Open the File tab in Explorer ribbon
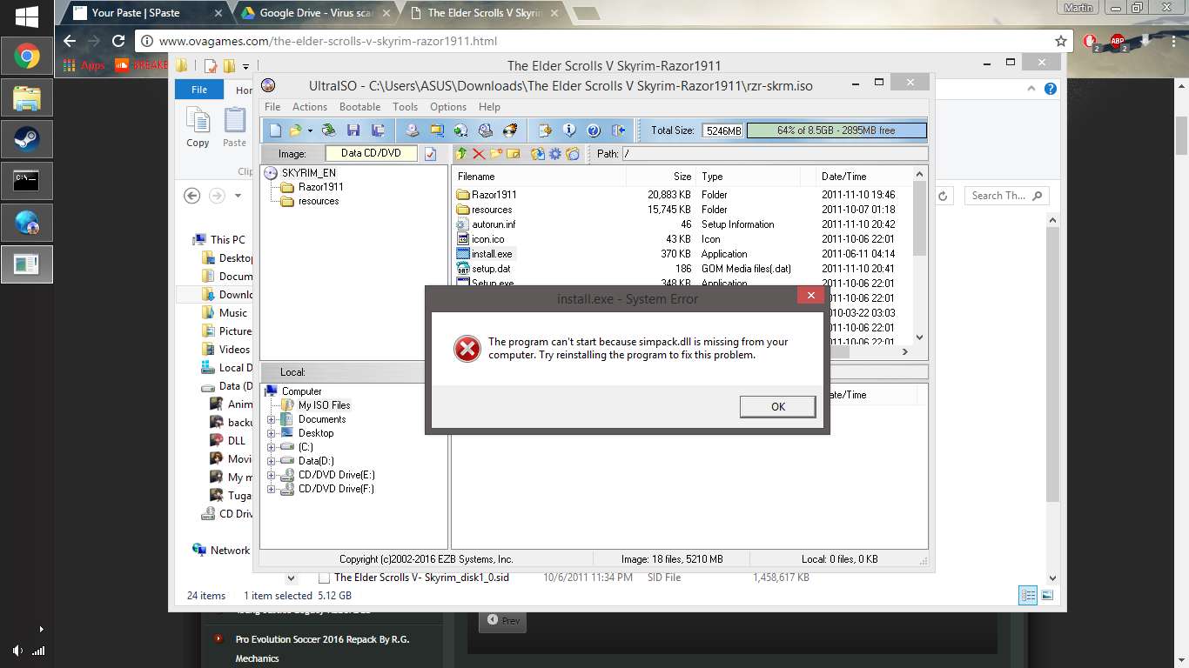This screenshot has height=668, width=1189. pos(199,90)
